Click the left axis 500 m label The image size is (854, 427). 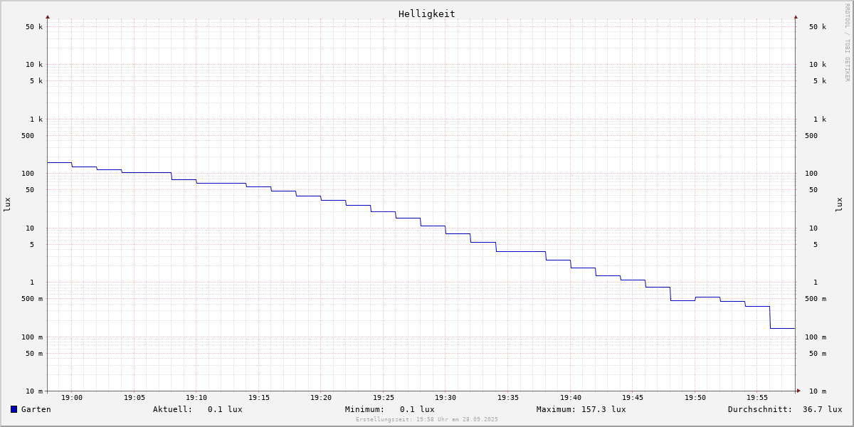click(32, 299)
